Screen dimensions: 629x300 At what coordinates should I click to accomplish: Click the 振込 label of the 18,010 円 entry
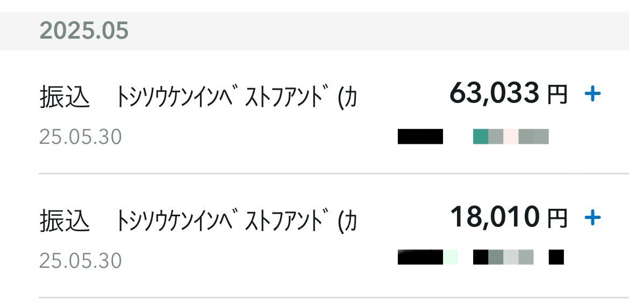point(64,221)
